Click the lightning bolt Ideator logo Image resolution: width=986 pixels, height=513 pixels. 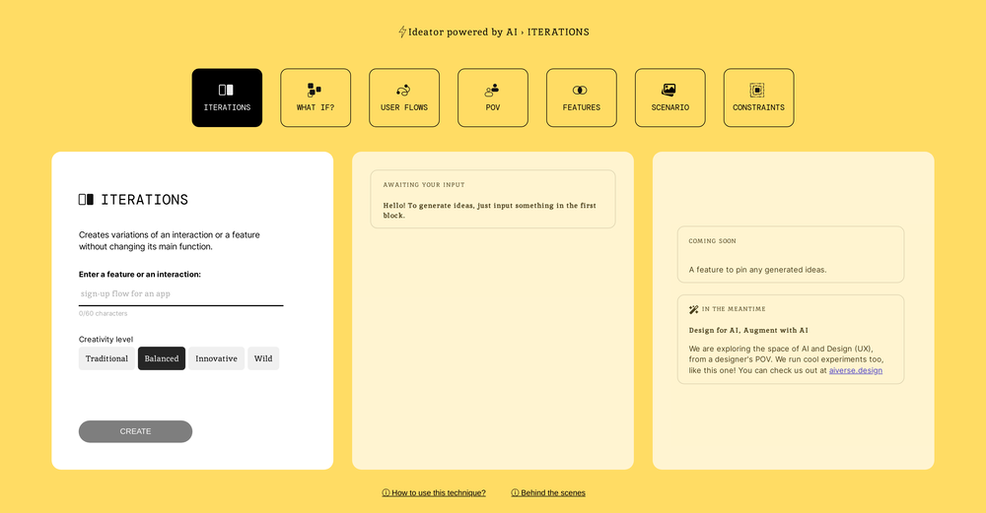pos(402,32)
